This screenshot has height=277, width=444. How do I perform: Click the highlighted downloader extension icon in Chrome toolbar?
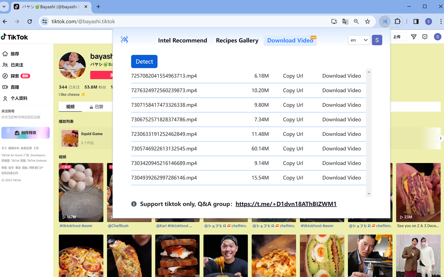pyautogui.click(x=385, y=21)
